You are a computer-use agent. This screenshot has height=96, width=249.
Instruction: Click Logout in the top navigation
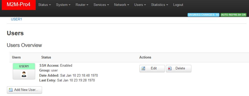pos(178,5)
